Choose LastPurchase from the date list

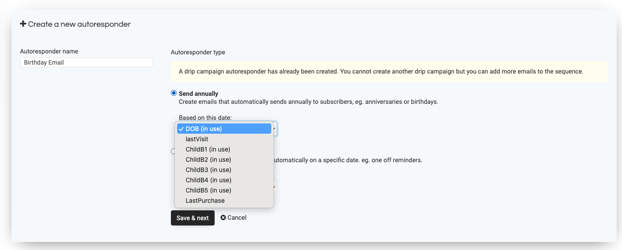tap(224, 201)
